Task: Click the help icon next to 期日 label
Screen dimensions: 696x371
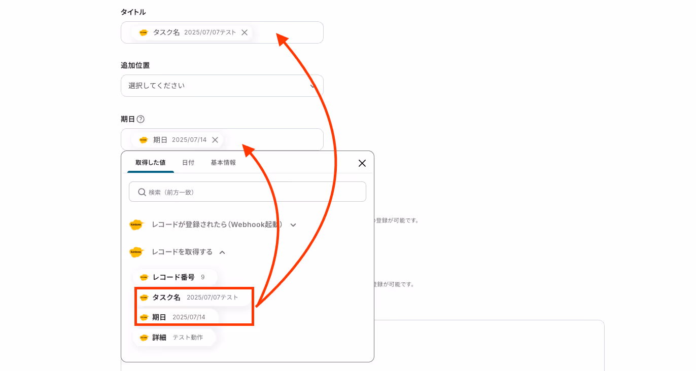Action: tap(141, 119)
